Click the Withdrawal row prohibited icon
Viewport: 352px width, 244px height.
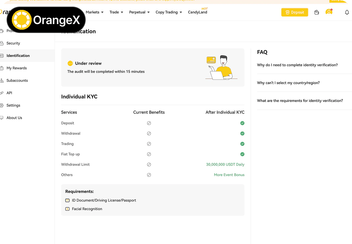tap(149, 134)
